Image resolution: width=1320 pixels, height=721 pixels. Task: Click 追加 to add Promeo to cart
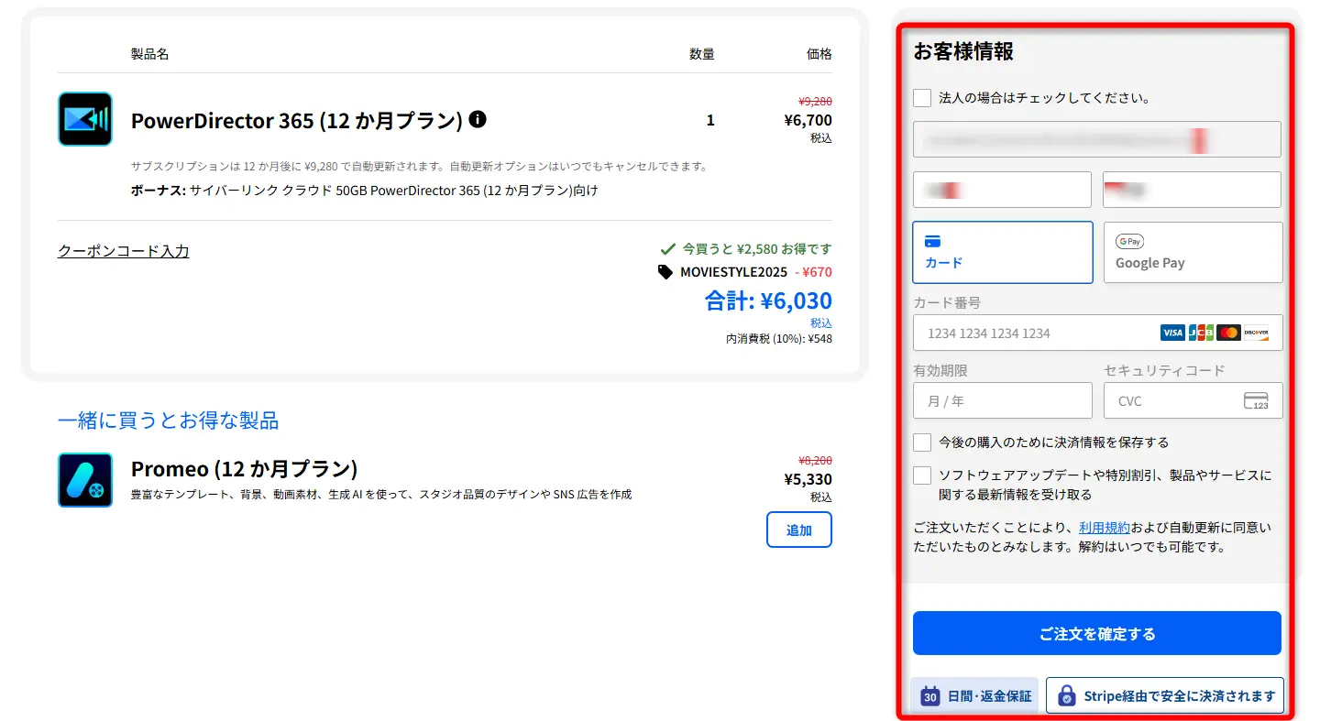coord(798,530)
